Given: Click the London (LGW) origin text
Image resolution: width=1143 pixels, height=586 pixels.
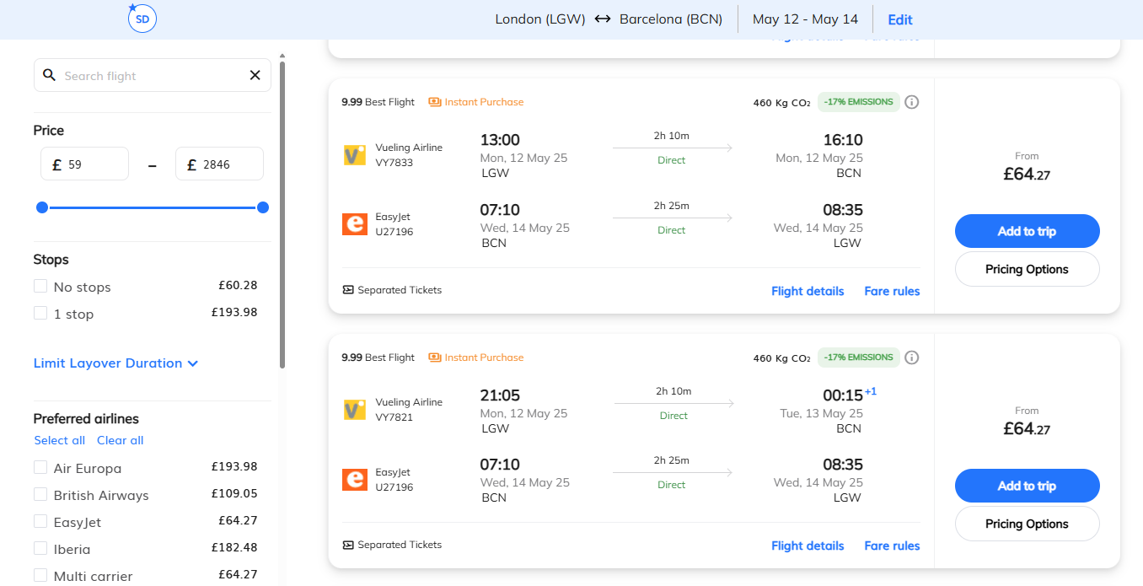Looking at the screenshot, I should (540, 19).
